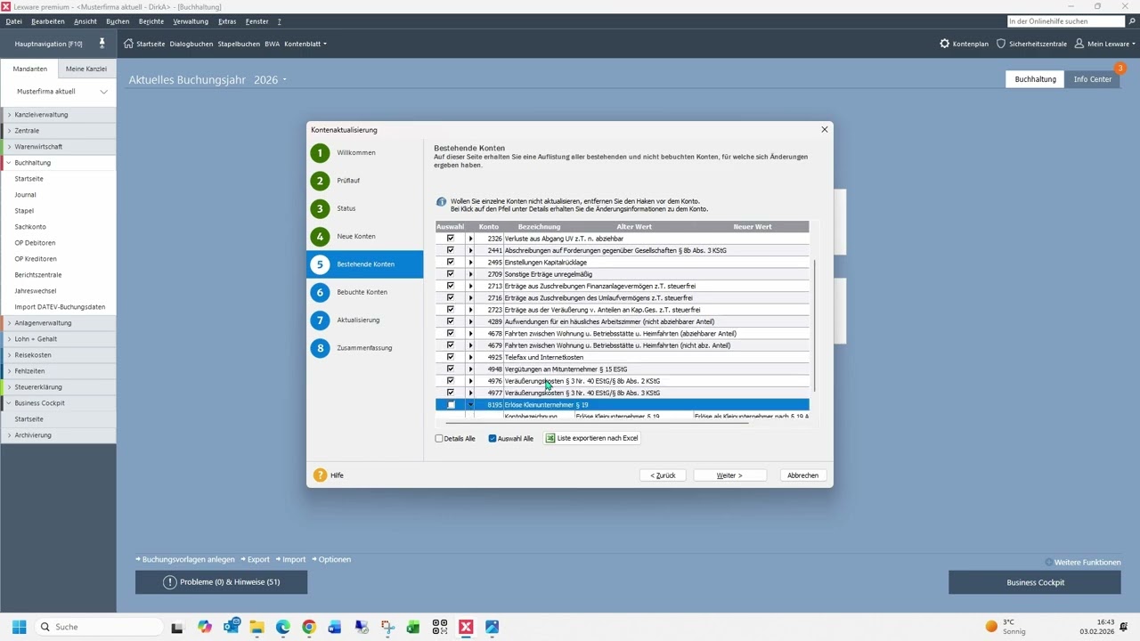
Task: Toggle the Auswahl Alle checkbox
Action: tap(493, 439)
